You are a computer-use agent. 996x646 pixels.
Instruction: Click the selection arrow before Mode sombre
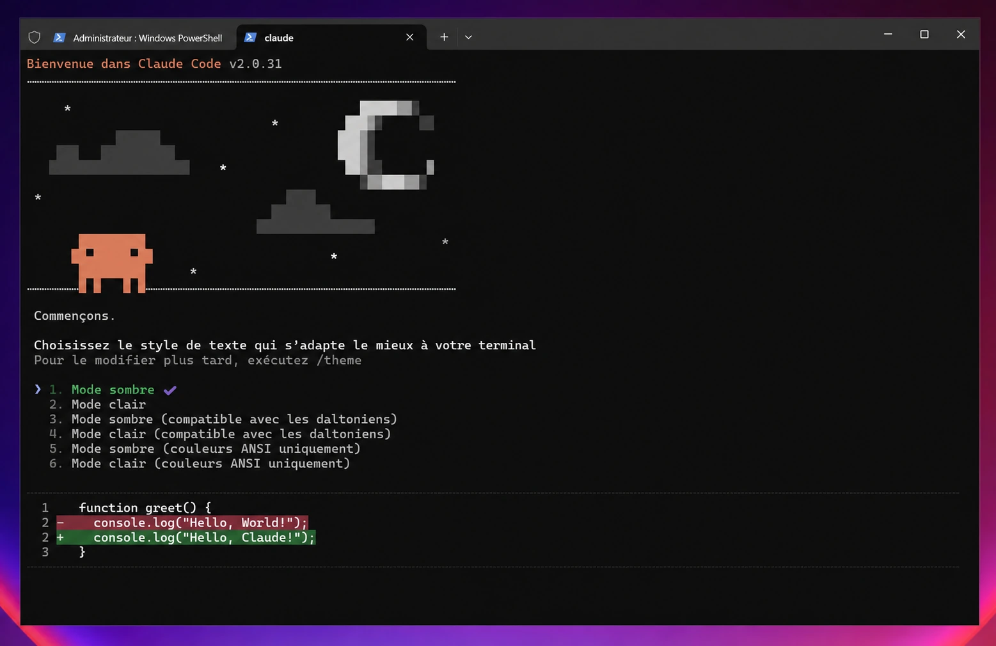(x=38, y=390)
